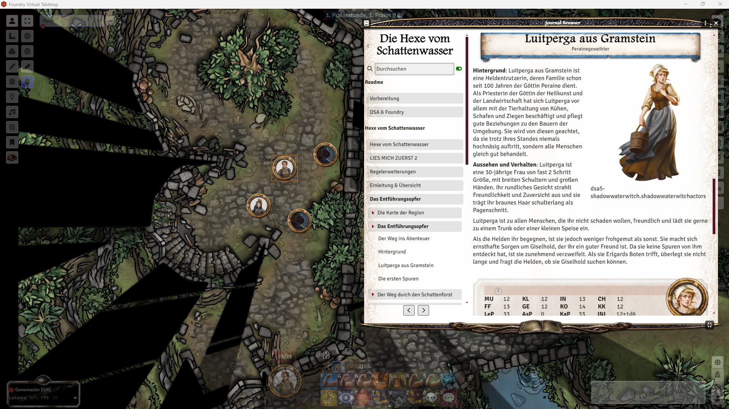The image size is (729, 409).
Task: Click the Durchsuchen search field
Action: point(414,69)
